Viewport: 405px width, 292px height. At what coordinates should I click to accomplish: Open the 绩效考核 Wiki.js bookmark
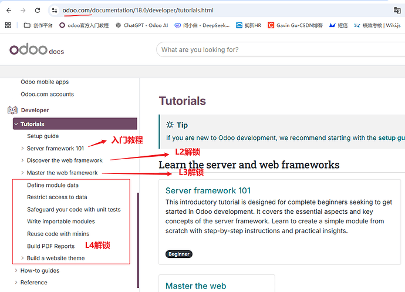point(377,25)
